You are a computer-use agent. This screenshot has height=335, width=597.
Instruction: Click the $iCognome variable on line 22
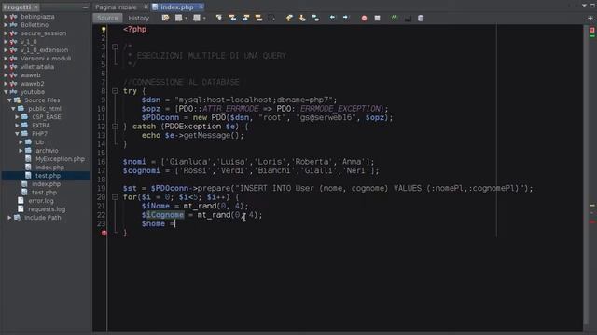pos(162,215)
